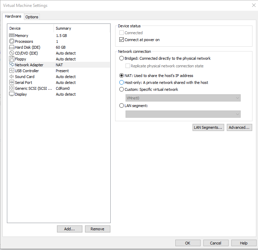
Task: Switch to the Hardware tab
Action: point(13,17)
